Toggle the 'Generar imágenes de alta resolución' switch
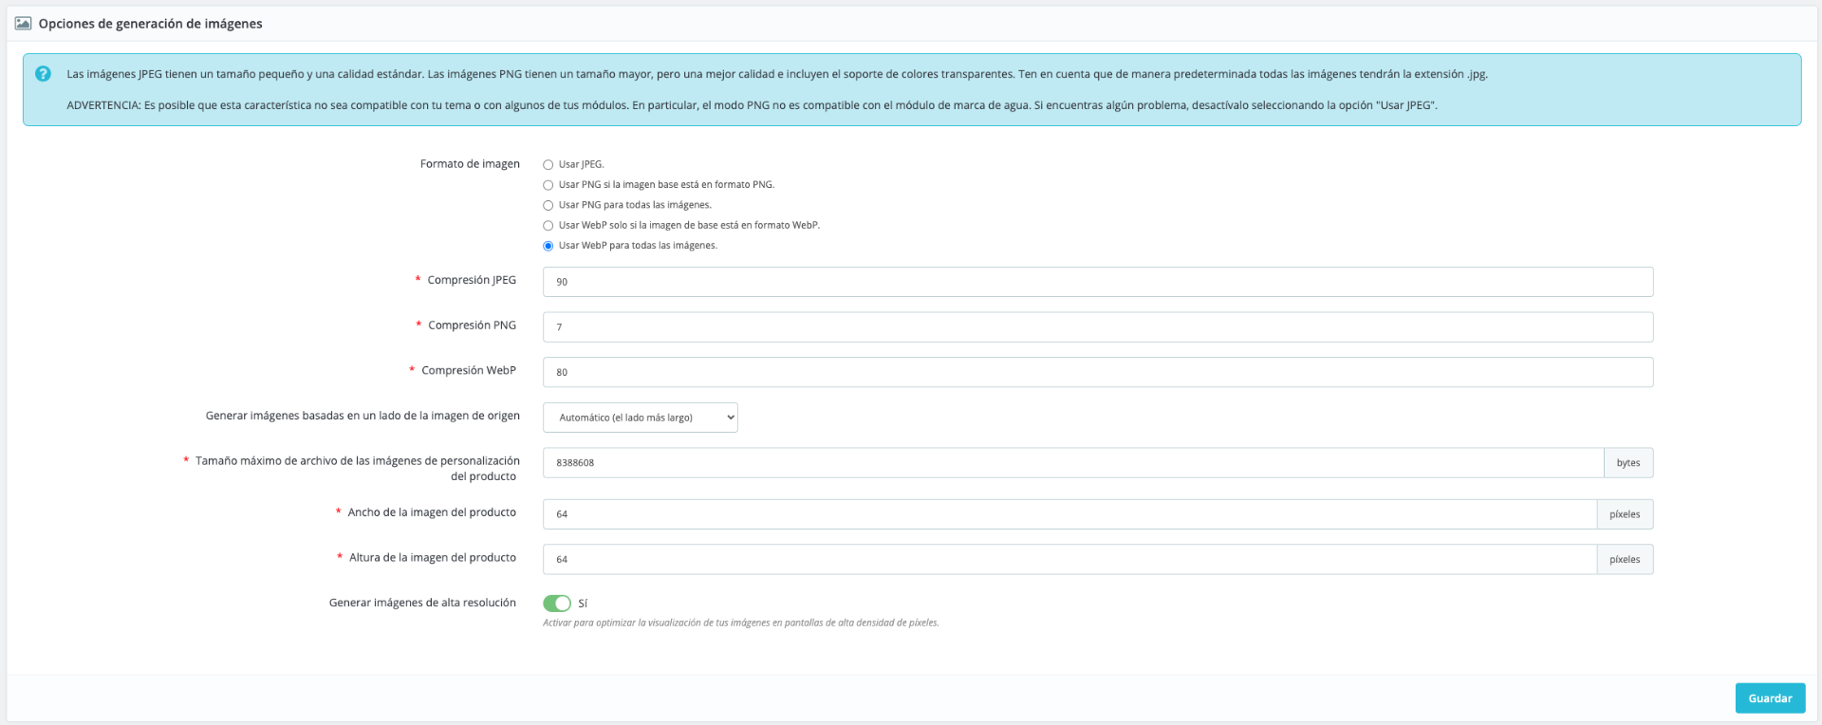Image resolution: width=1822 pixels, height=725 pixels. pos(557,604)
